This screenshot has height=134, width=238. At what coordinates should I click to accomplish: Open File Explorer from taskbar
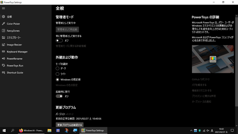(x=49, y=131)
